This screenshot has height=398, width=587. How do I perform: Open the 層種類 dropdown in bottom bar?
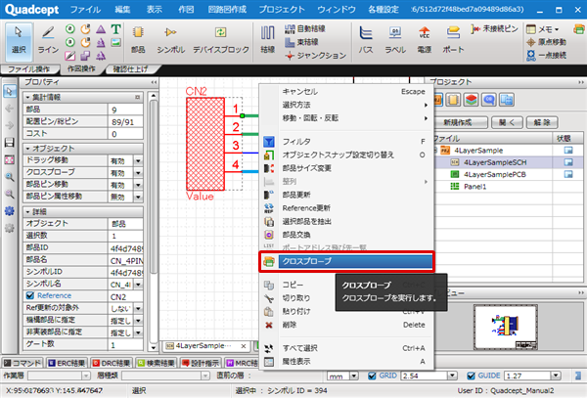[x=205, y=376]
